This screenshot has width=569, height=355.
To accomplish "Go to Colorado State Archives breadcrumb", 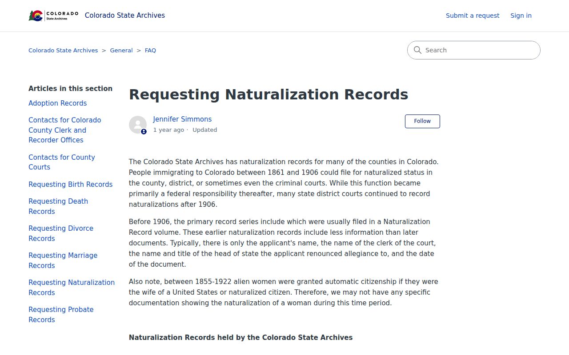I will click(63, 51).
